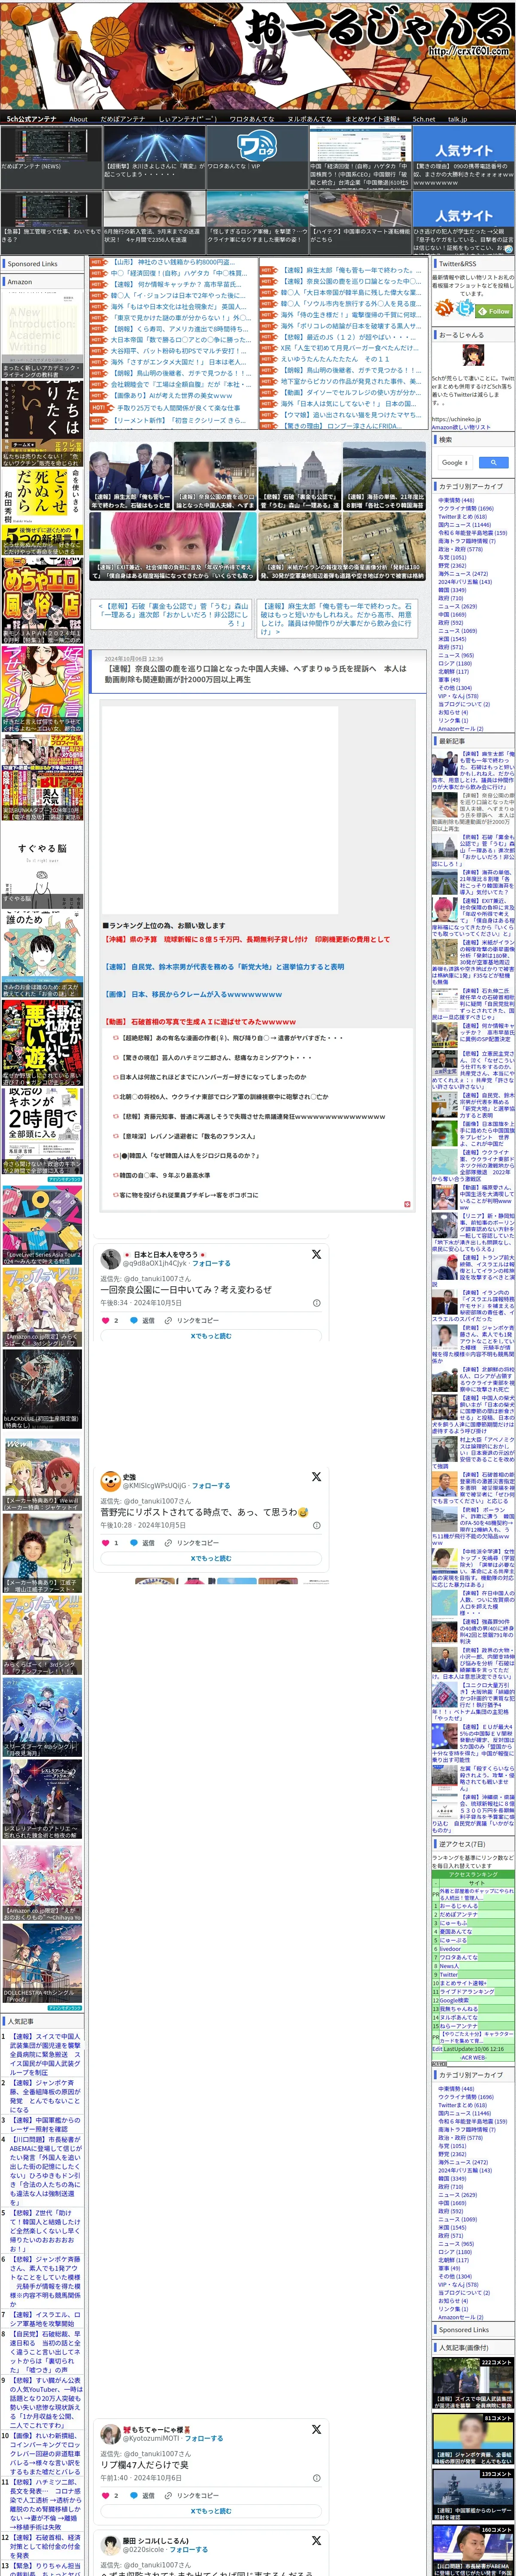Click the small red icon below ranking list
The width and height of the screenshot is (516, 2576).
point(406,1203)
